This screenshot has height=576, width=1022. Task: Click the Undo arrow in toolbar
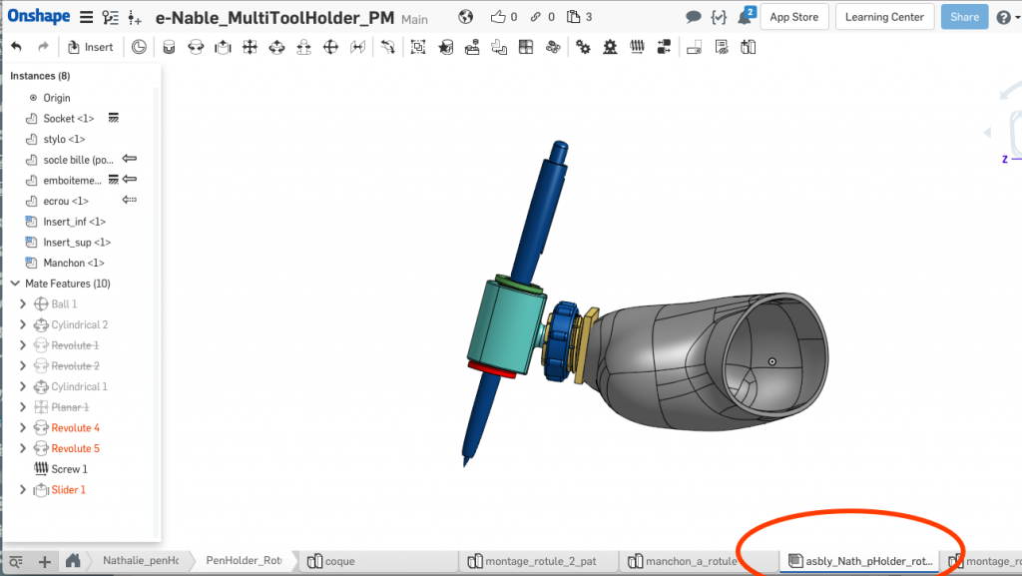point(17,47)
